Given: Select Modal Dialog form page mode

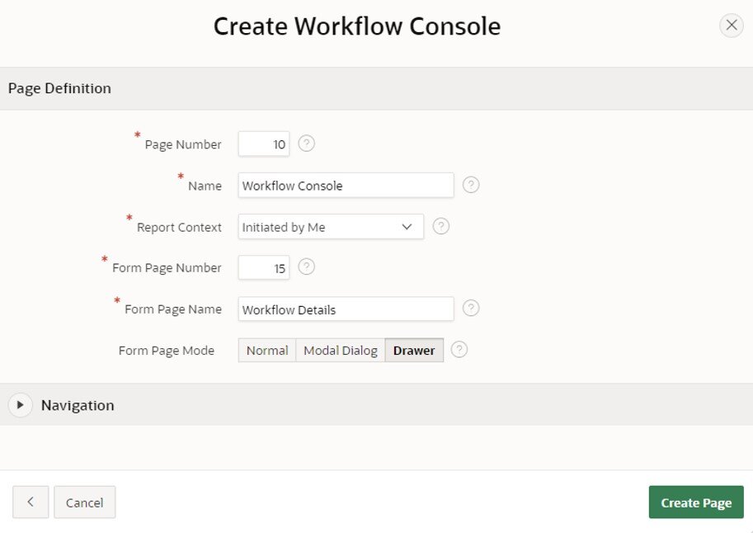Looking at the screenshot, I should coord(340,350).
